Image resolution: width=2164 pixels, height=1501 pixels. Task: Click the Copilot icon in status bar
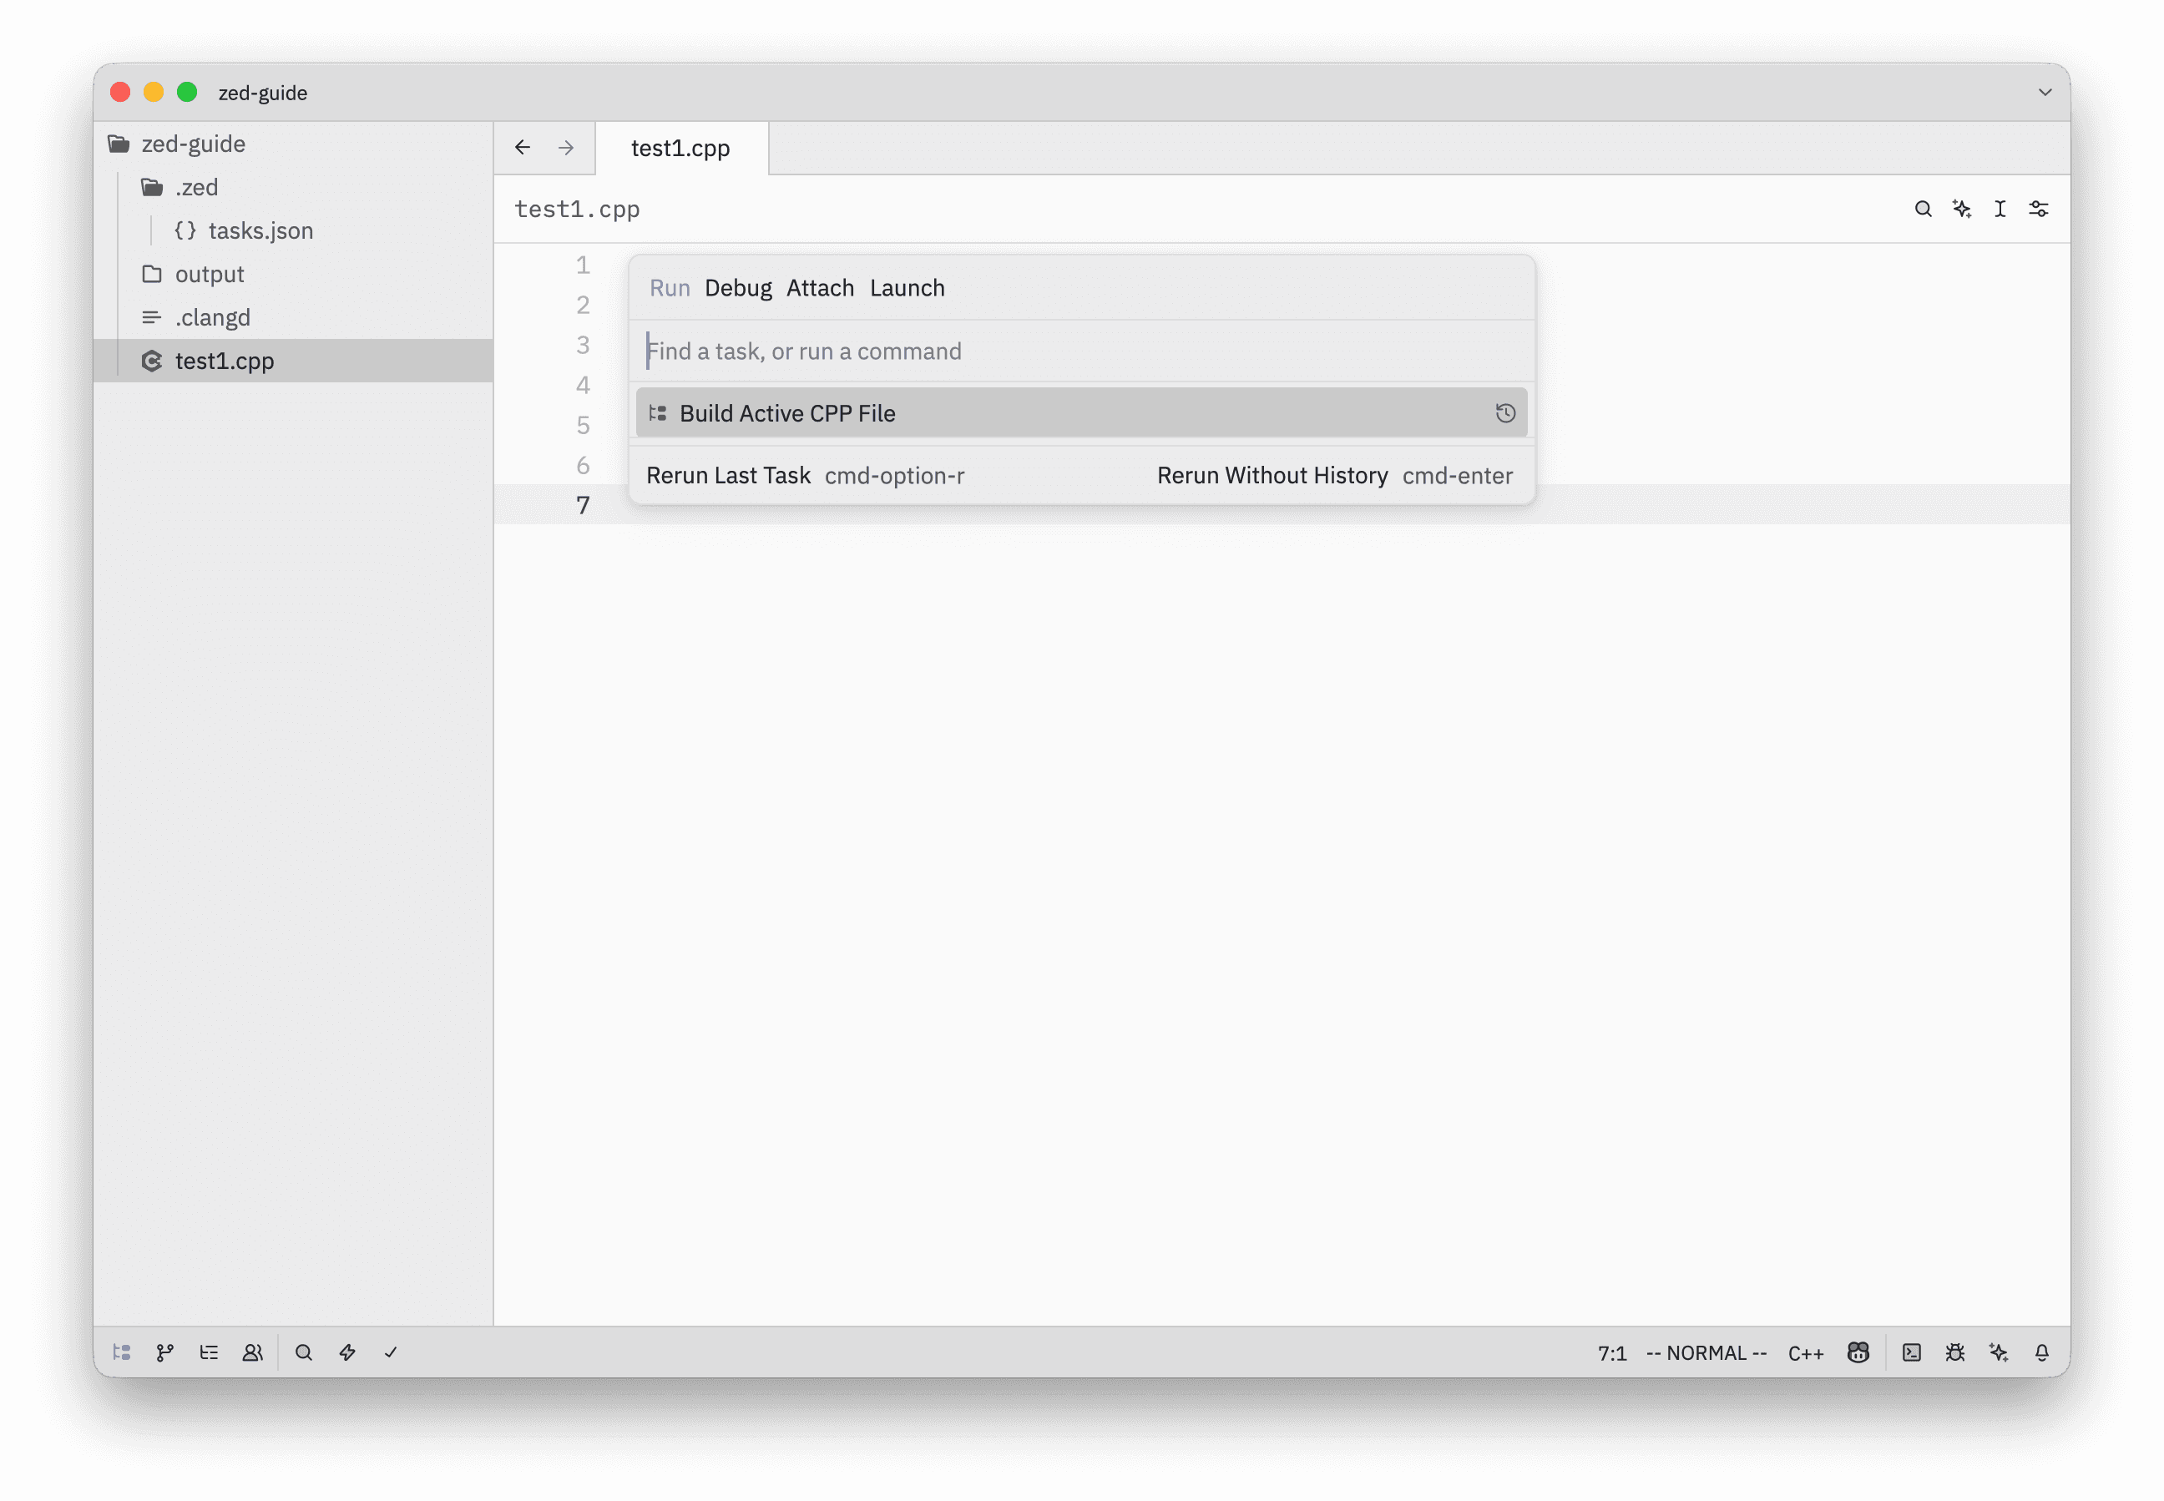(1858, 1352)
